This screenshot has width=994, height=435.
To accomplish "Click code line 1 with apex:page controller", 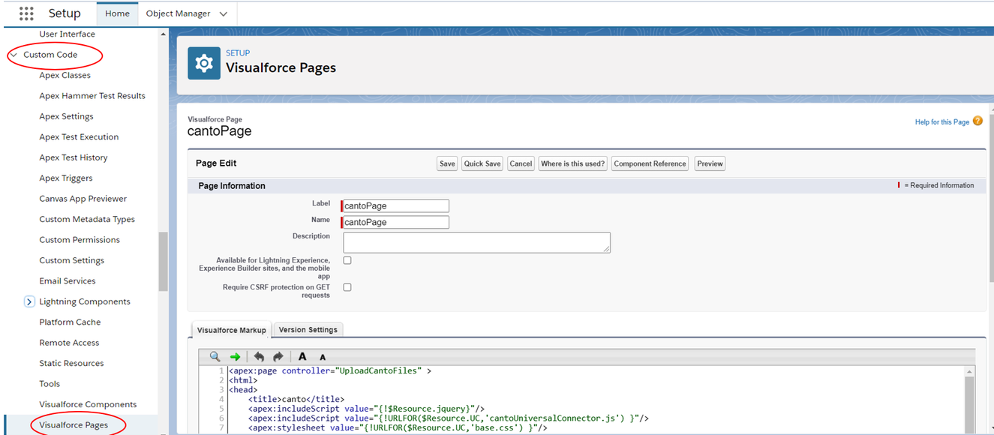I will 330,370.
